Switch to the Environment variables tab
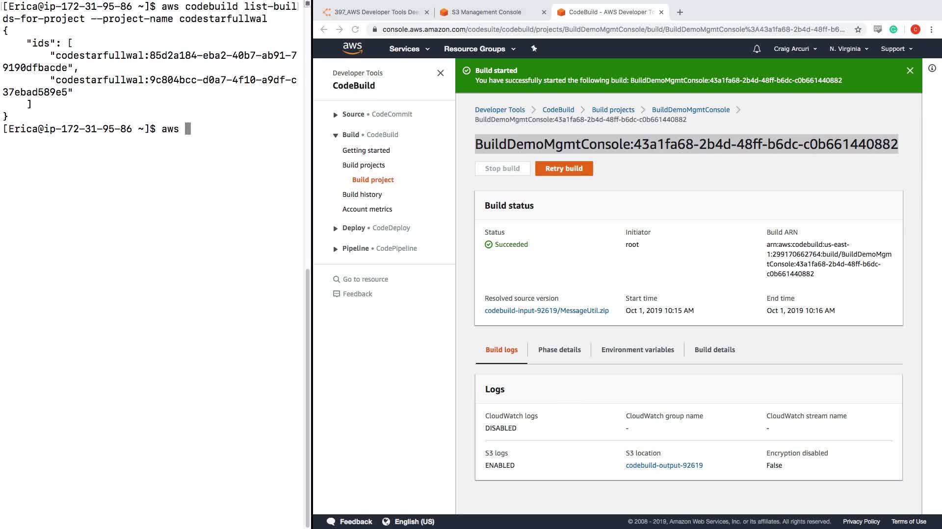The image size is (942, 529). 637,350
